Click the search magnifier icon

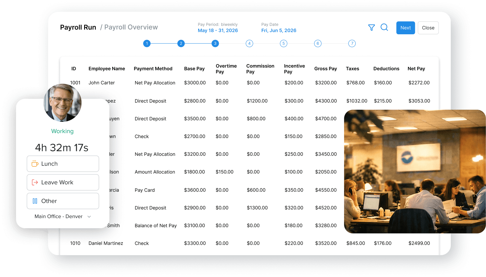tap(384, 27)
